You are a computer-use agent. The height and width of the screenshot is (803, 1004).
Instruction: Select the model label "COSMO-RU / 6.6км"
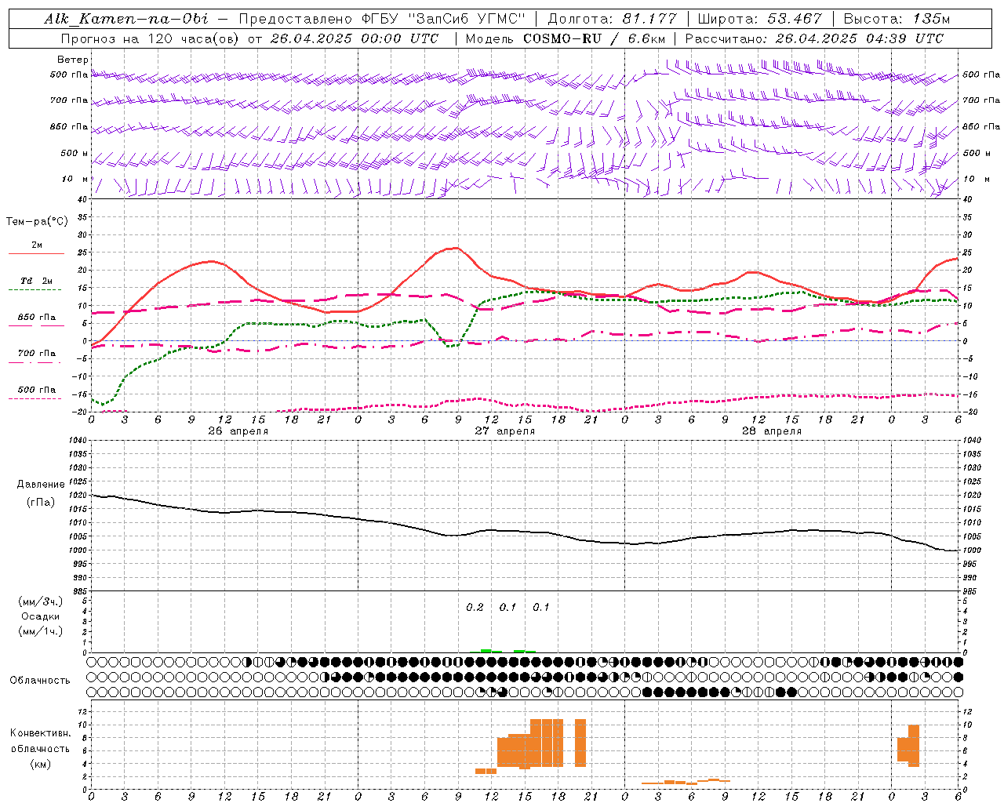[594, 38]
